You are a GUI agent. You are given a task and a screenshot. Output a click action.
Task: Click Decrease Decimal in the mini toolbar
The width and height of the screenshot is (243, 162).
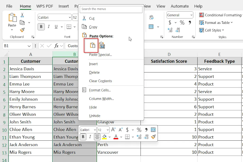146,137
